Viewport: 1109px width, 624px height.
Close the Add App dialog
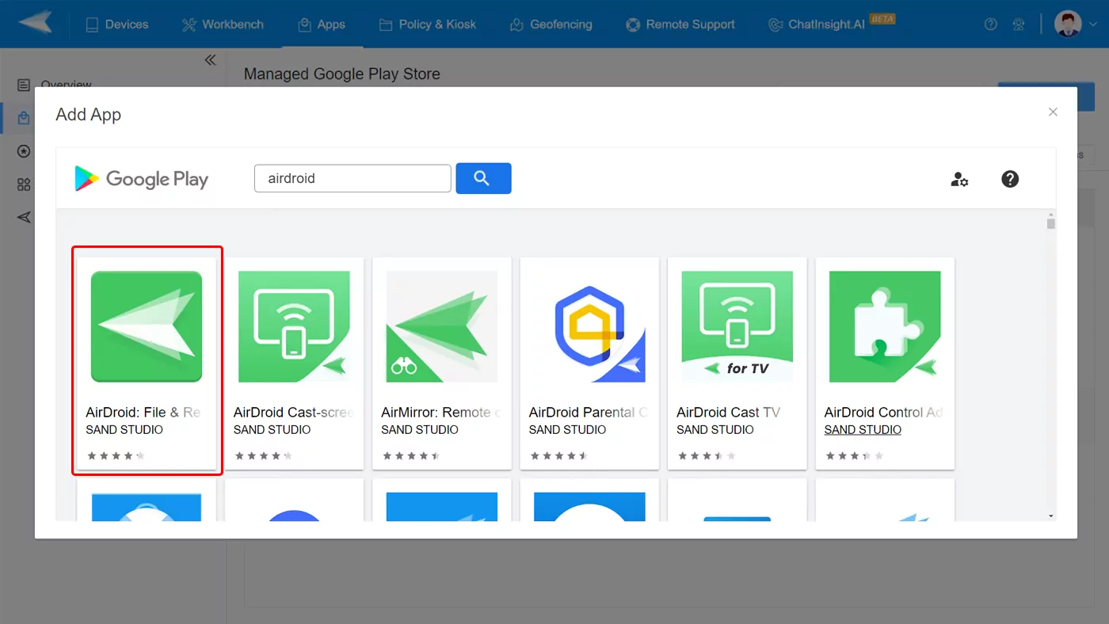1053,112
